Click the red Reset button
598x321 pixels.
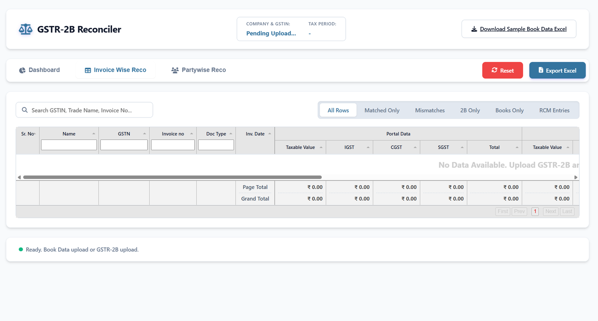(x=502, y=70)
